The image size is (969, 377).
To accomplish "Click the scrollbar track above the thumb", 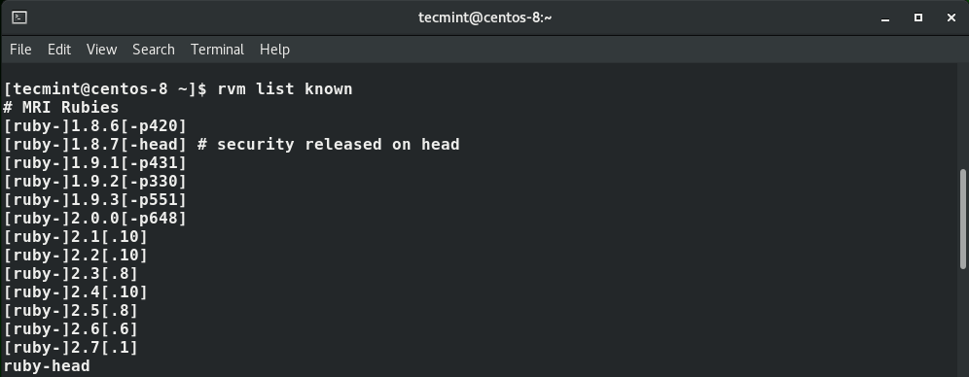I will click(963, 116).
